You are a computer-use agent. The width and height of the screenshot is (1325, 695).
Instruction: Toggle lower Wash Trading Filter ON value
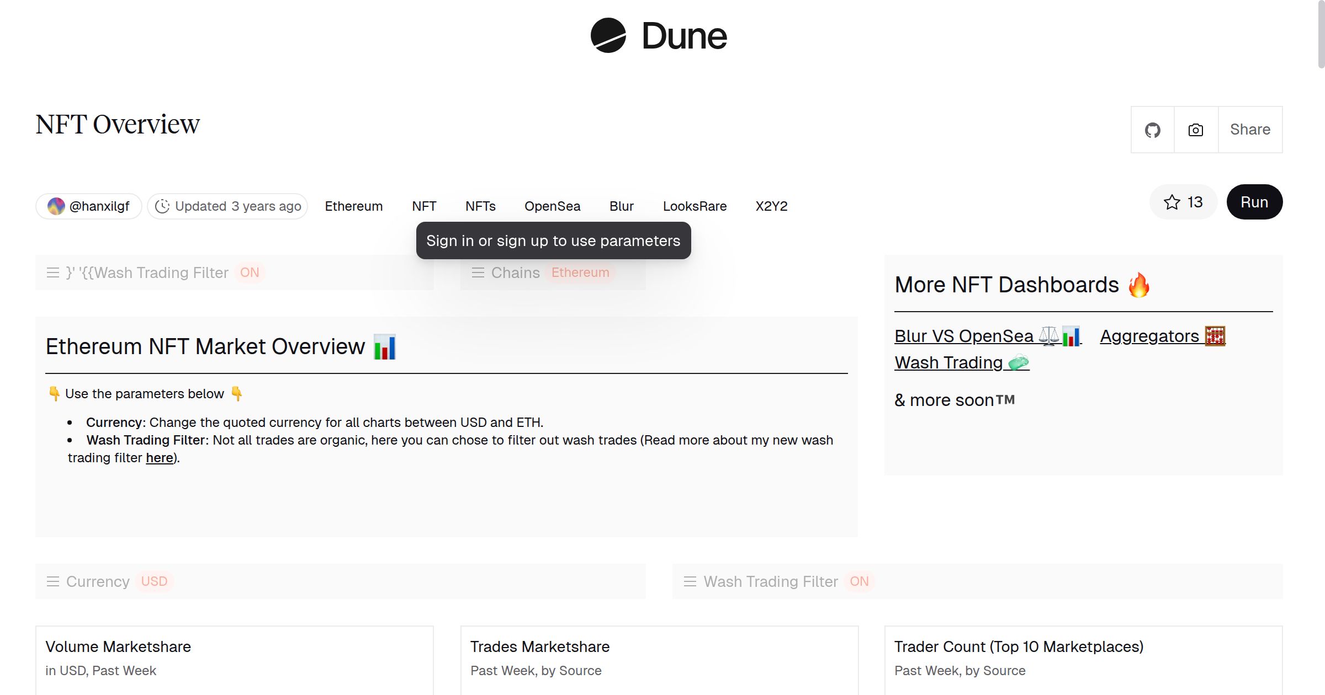859,581
